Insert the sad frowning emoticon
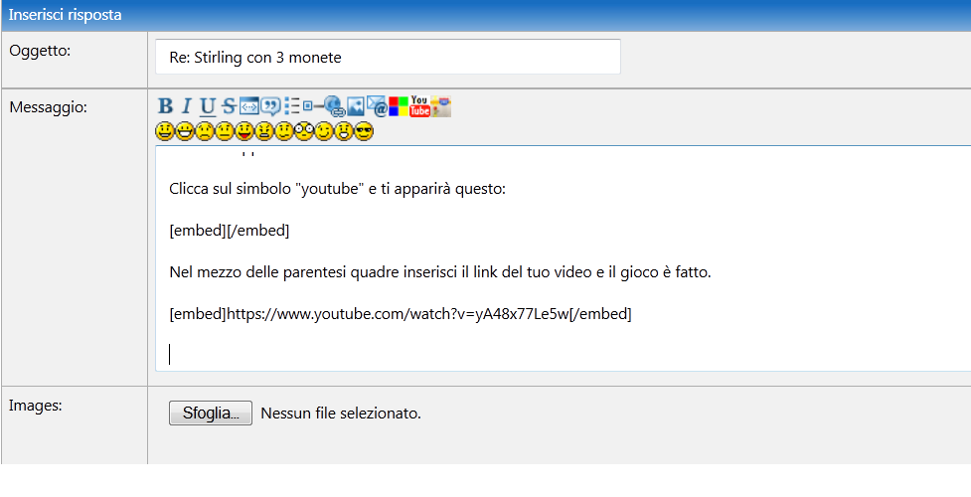Viewport: 971px width, 497px height. pyautogui.click(x=205, y=131)
